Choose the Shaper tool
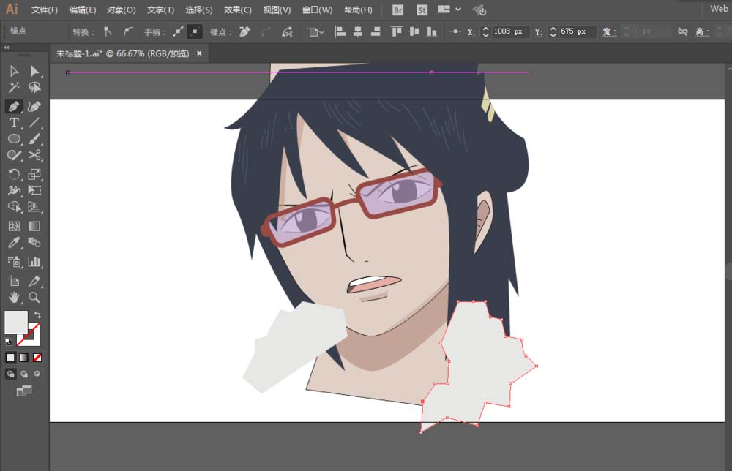Image resolution: width=732 pixels, height=471 pixels. 14,155
